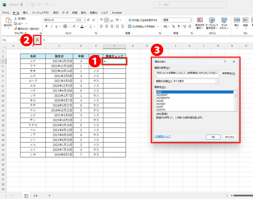Viewport: 253px width, 199px height.
Task: Open the ファイル menu
Action: [x=5, y=13]
